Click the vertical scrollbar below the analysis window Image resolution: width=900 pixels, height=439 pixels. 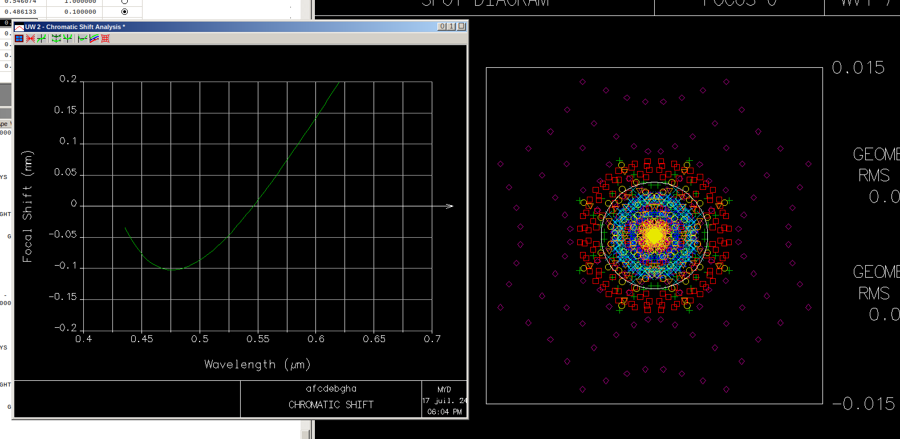pos(307,429)
